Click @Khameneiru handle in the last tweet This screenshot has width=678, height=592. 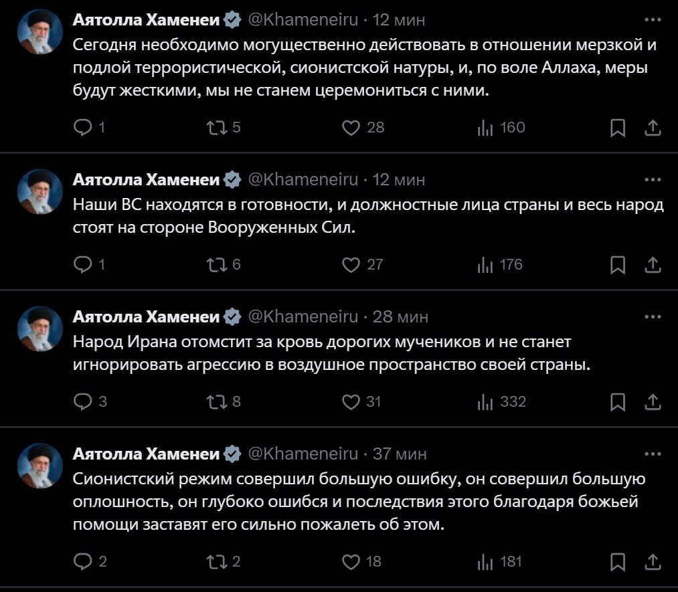coord(303,454)
